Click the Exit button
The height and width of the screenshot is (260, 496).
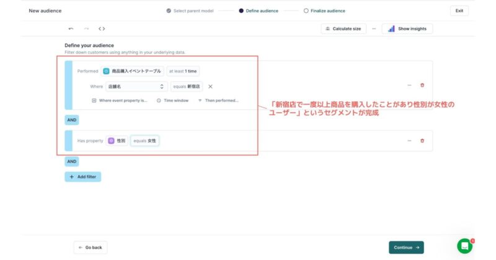pyautogui.click(x=459, y=11)
